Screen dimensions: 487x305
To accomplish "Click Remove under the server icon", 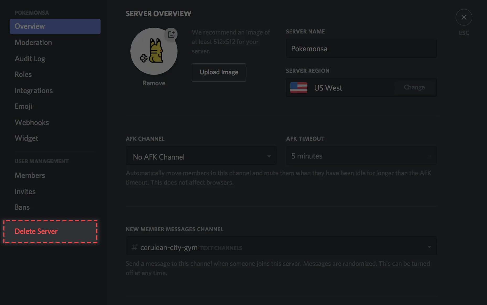I will (154, 83).
